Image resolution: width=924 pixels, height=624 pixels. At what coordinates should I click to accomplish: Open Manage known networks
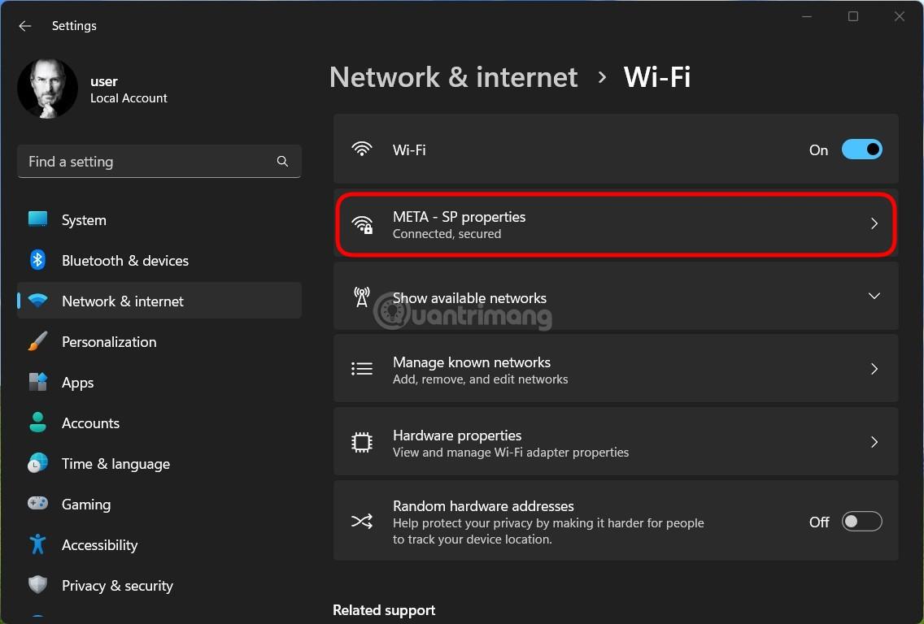(616, 369)
